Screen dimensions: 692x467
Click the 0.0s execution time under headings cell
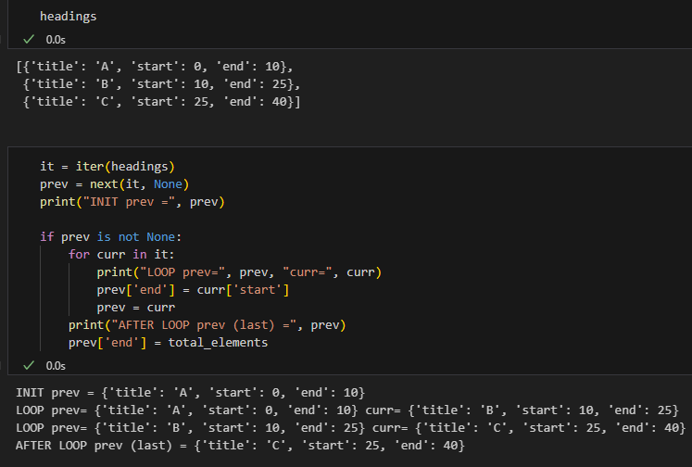pos(57,40)
